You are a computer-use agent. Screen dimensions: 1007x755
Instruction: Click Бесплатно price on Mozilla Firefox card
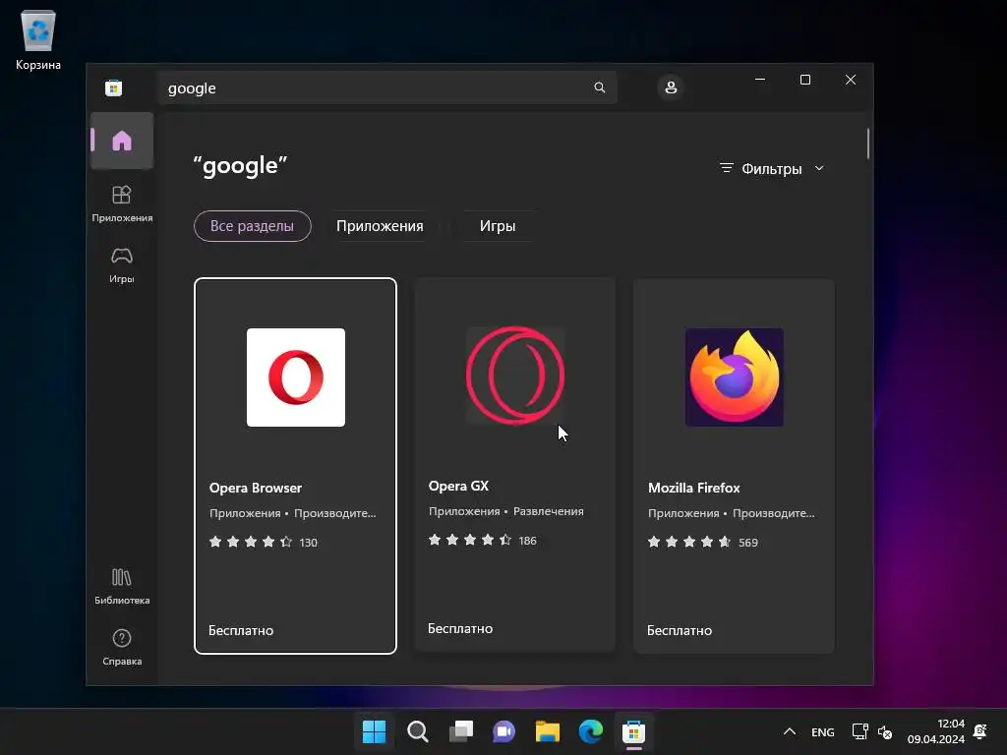tap(680, 630)
